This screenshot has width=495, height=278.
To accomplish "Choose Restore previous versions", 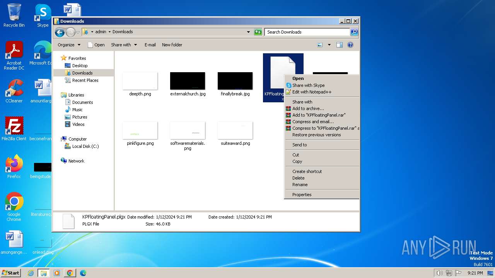I will point(316,135).
